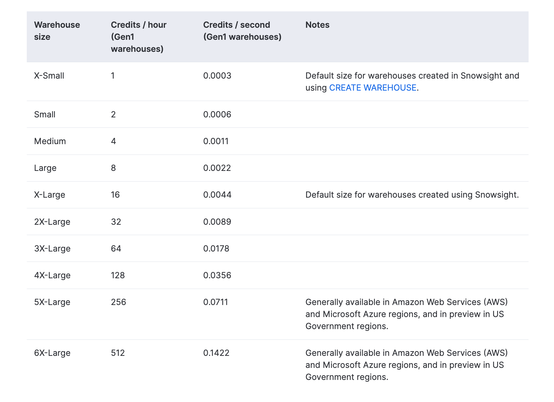554x402 pixels.
Task: Click the X-Large note about Snowsight default
Action: [412, 195]
